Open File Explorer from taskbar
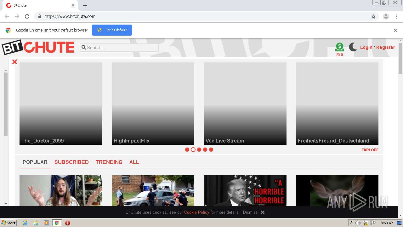This screenshot has width=403, height=227. click(x=36, y=223)
